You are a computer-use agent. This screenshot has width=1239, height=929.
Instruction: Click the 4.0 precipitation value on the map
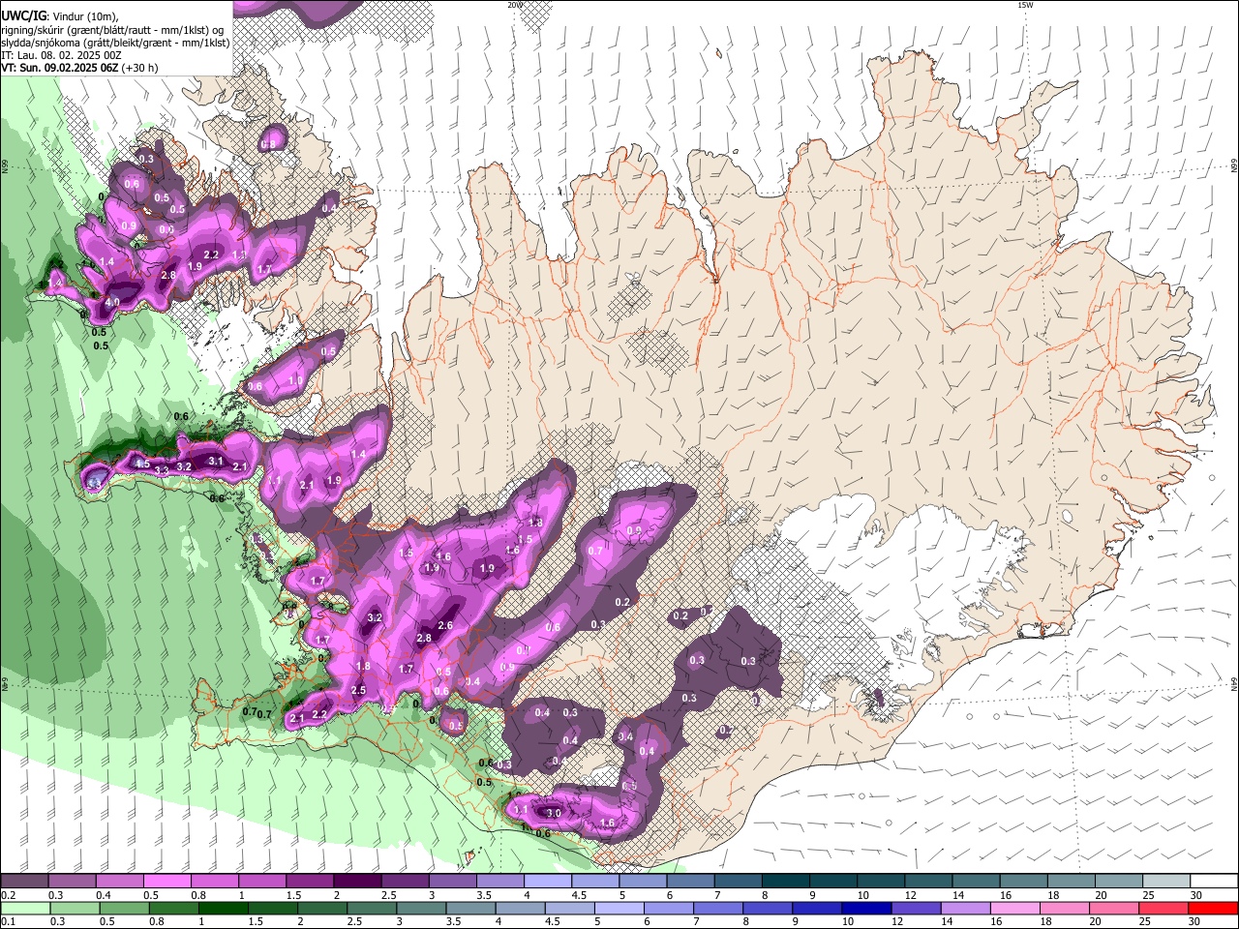112,302
